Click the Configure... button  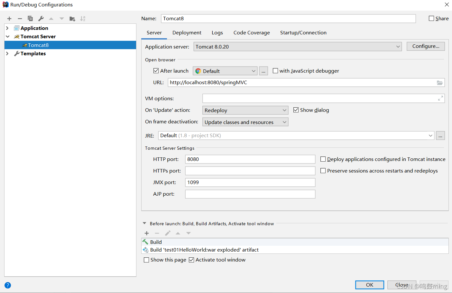(426, 46)
